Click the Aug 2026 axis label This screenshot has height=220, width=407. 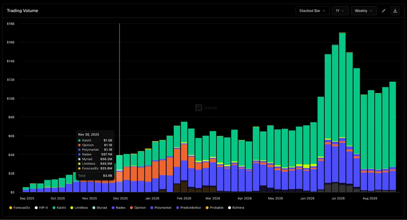coord(370,198)
